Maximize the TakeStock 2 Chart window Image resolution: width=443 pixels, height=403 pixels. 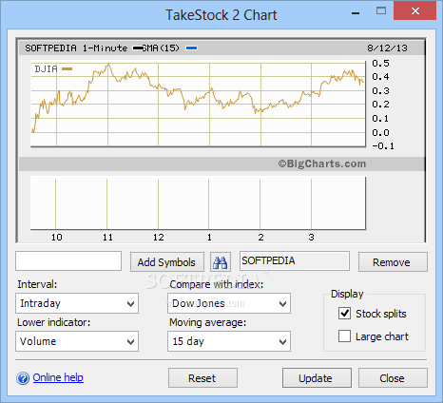[x=381, y=11]
